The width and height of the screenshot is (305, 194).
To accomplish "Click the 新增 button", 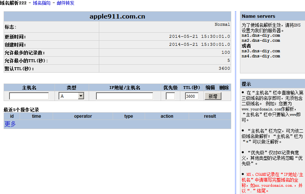I will tap(213, 96).
